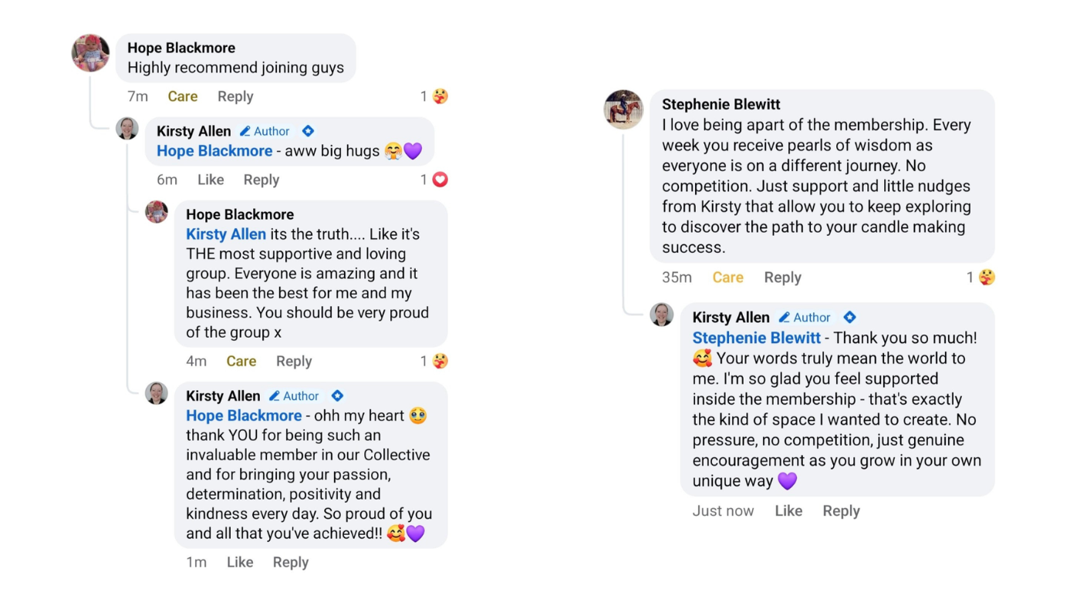Click the care reaction on Hope's top comment

coord(440,96)
